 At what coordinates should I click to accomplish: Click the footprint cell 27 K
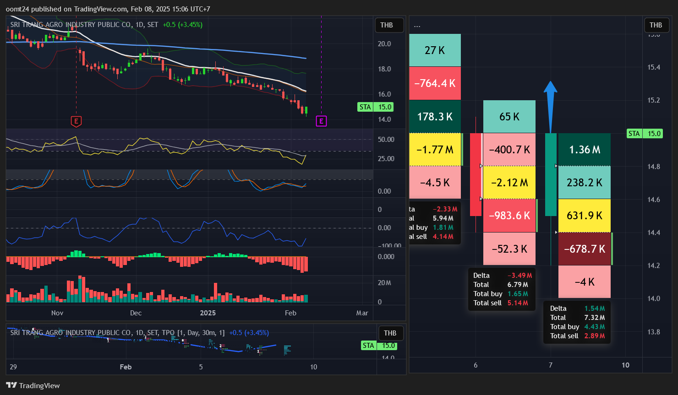click(435, 50)
